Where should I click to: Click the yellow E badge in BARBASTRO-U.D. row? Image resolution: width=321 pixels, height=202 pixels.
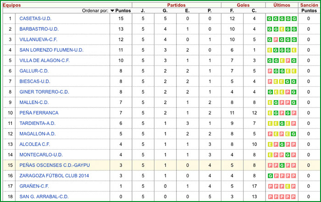coord(282,29)
